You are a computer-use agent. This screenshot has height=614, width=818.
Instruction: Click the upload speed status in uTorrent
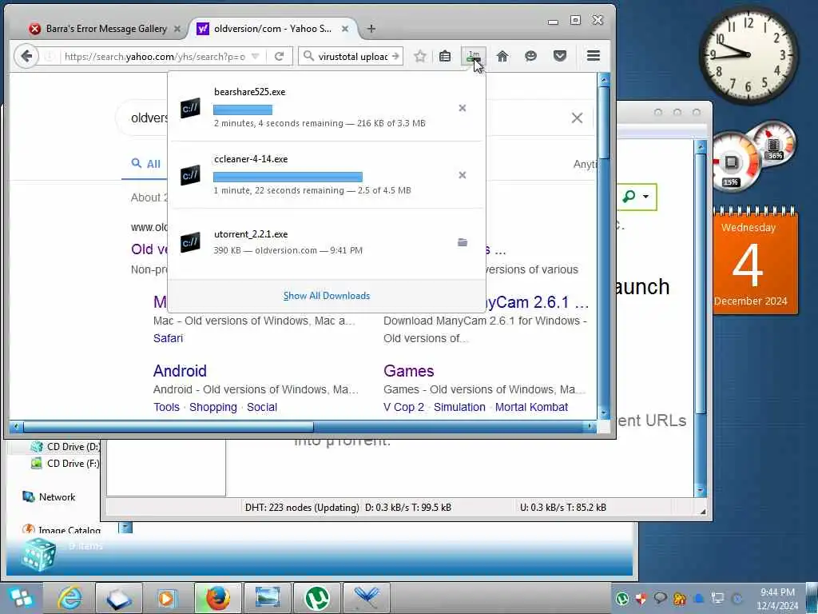563,508
